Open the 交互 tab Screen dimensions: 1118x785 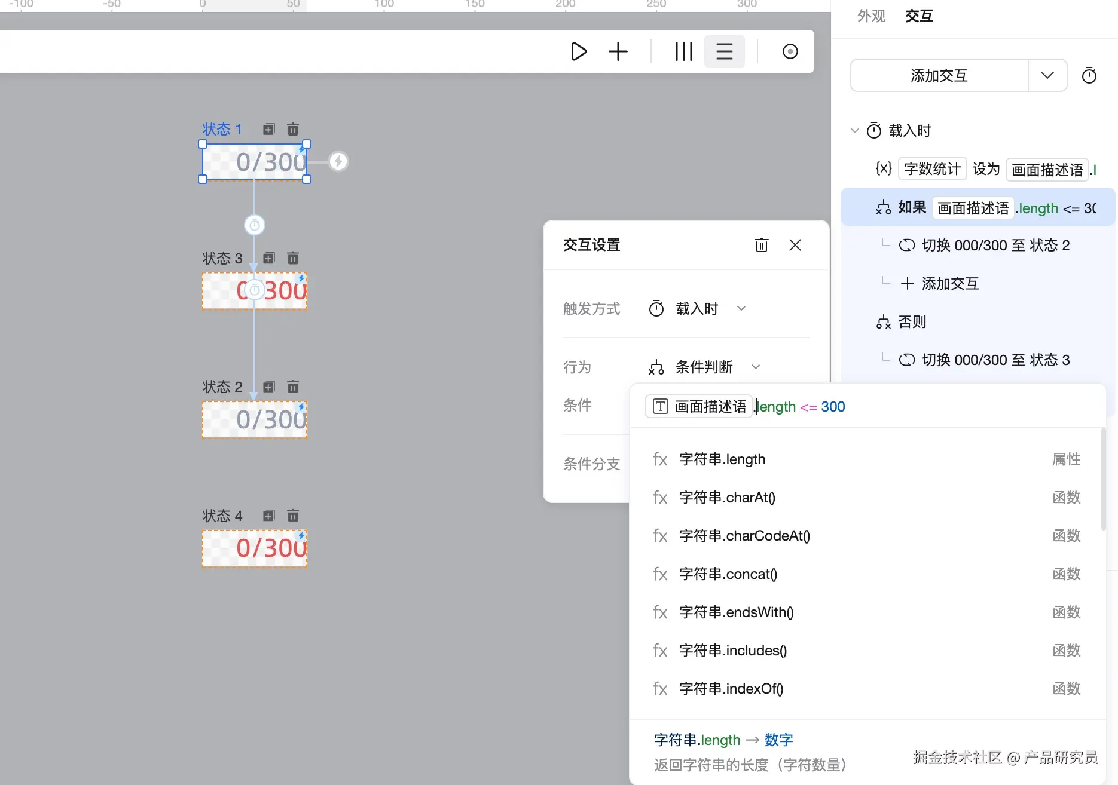[x=919, y=16]
